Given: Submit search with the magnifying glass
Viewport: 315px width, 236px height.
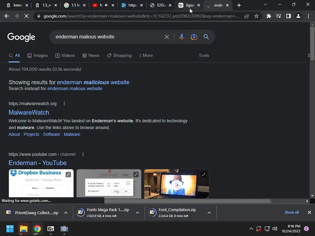Looking at the screenshot, I should pos(206,37).
